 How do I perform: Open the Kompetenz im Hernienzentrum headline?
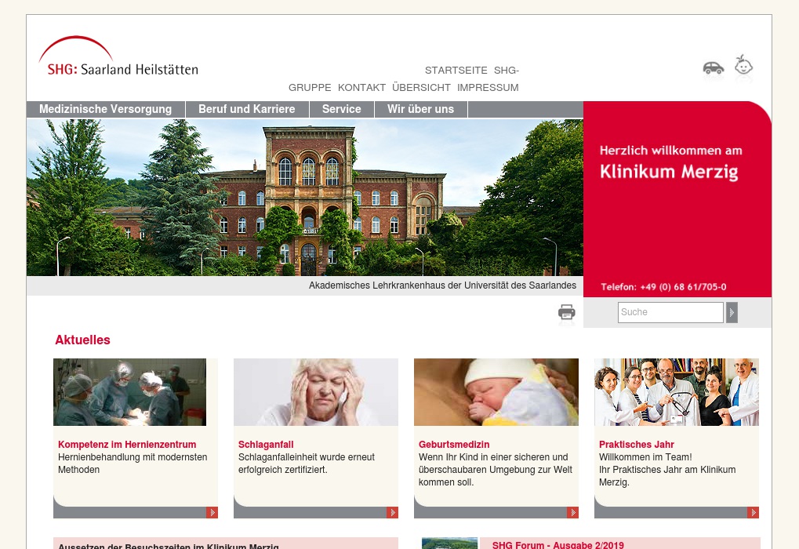point(127,445)
